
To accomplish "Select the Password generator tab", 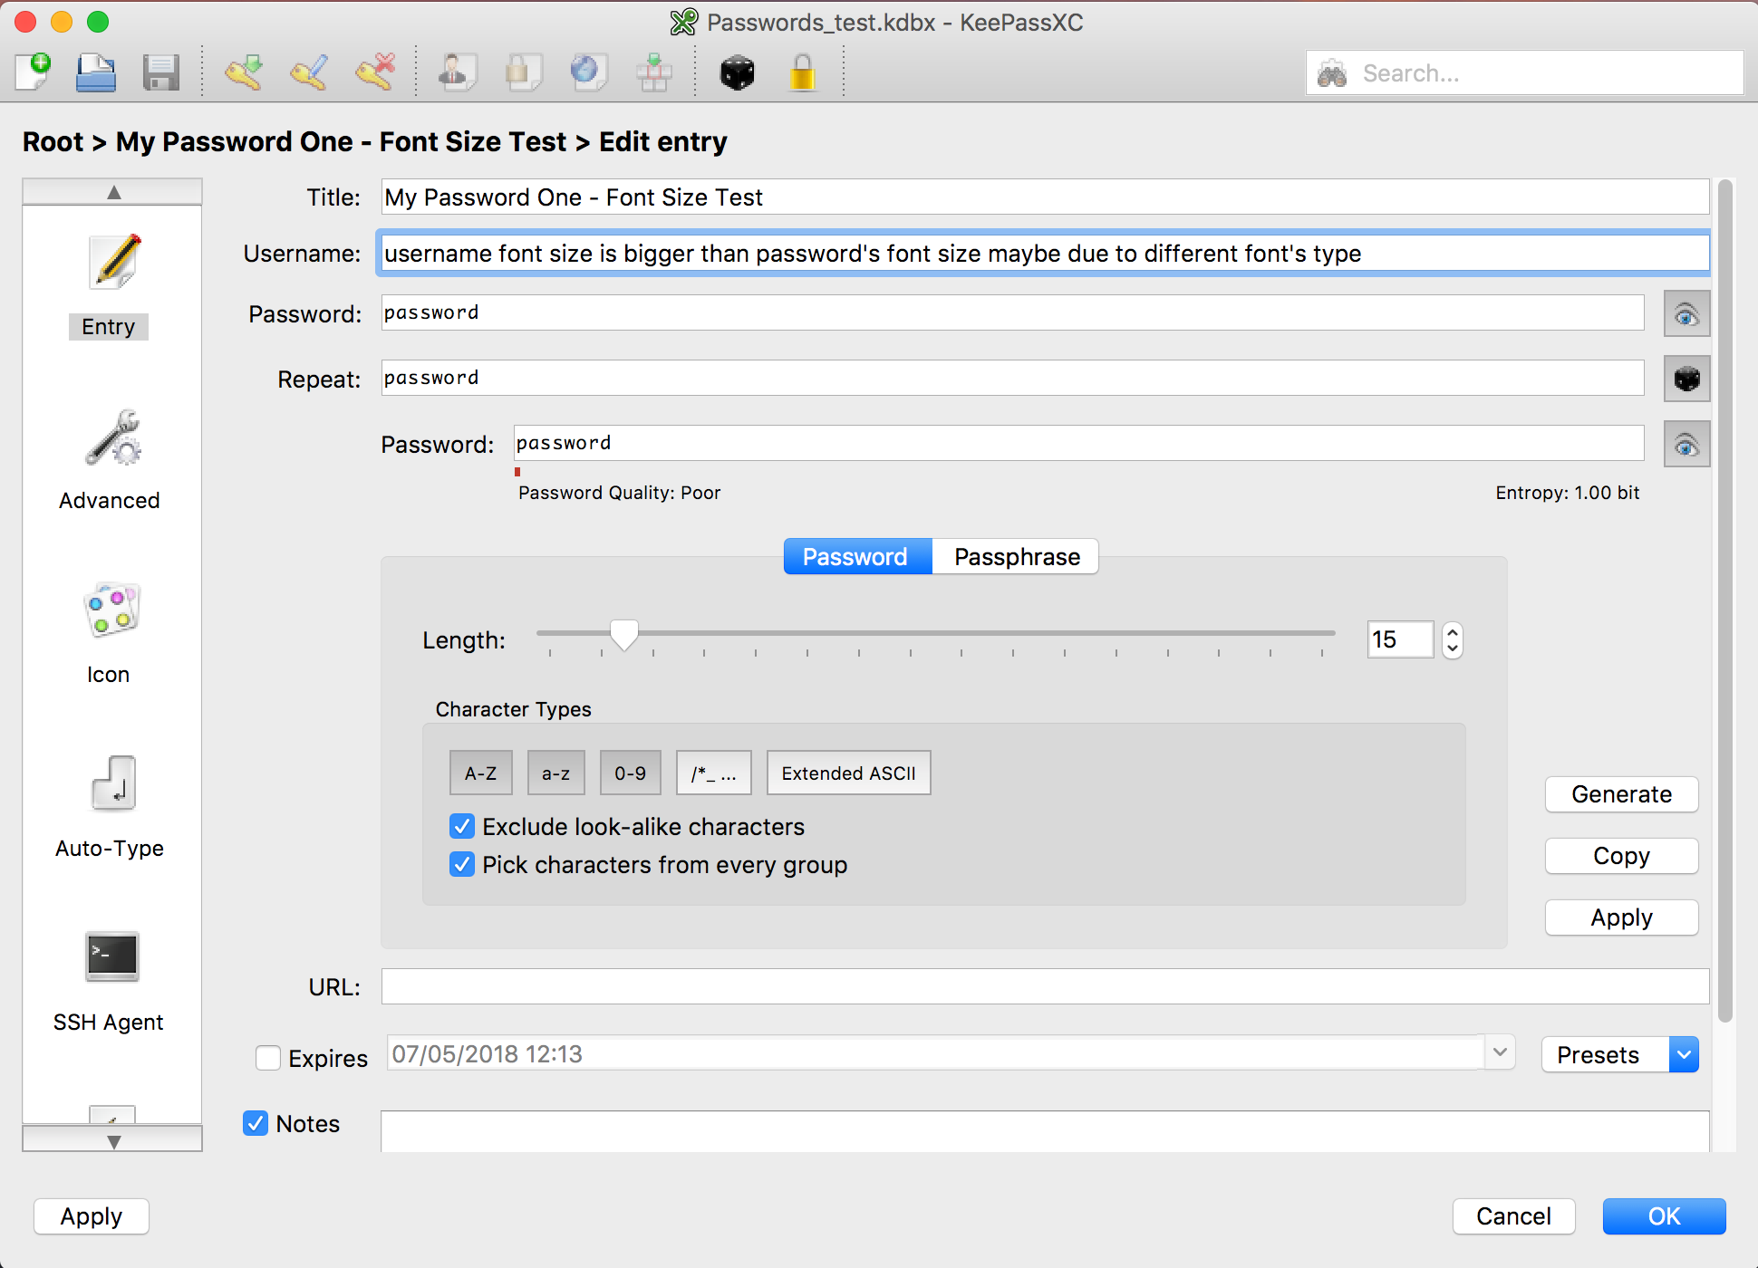I will coord(855,556).
